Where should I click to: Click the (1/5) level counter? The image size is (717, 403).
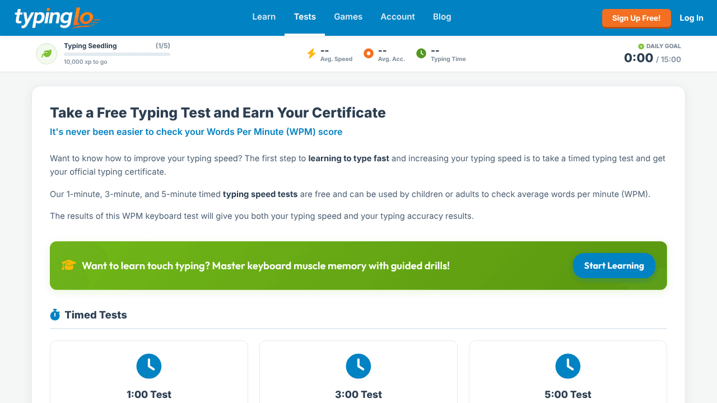tap(163, 46)
